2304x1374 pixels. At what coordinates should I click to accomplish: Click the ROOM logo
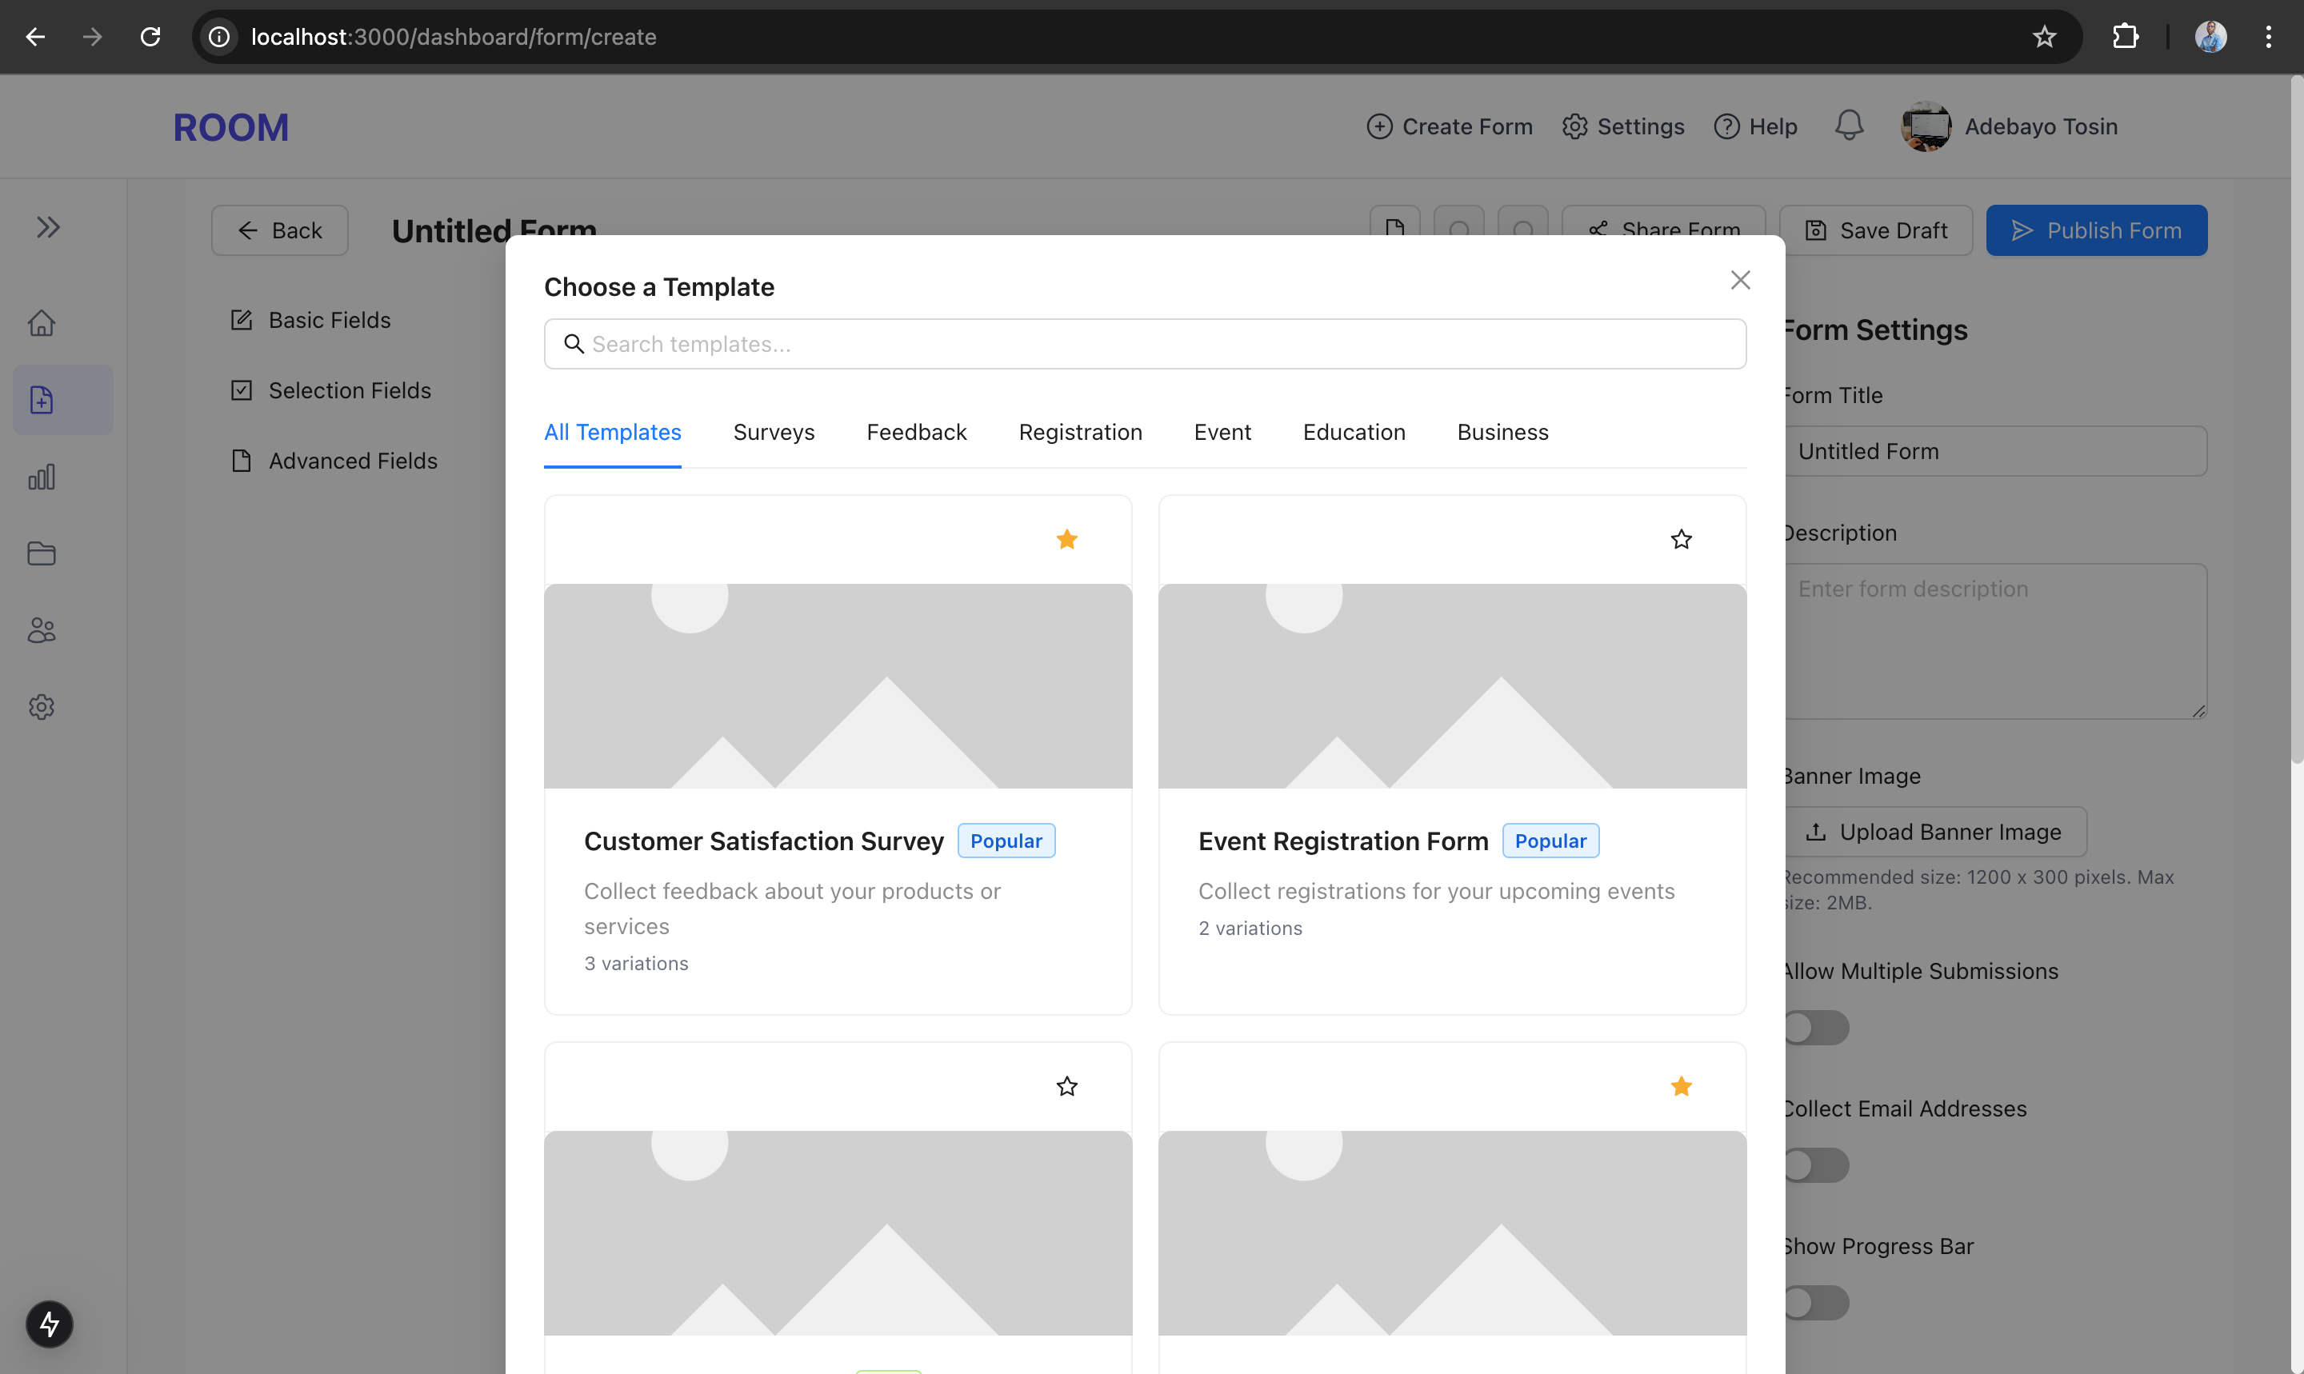230,127
